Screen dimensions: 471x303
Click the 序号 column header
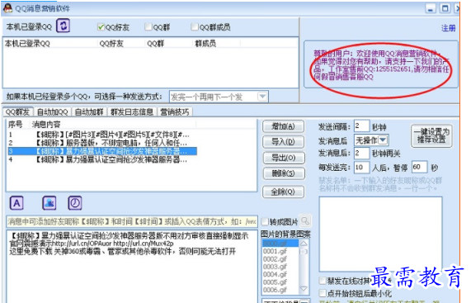coord(18,124)
